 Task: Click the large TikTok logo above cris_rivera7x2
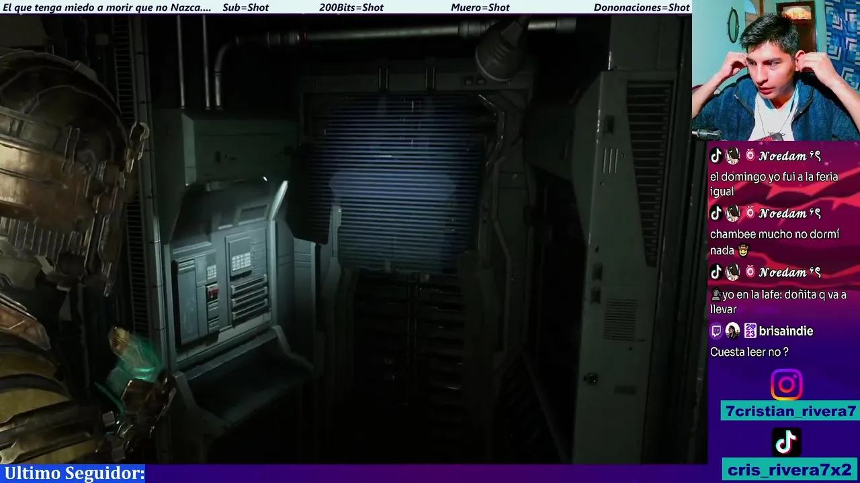point(786,442)
